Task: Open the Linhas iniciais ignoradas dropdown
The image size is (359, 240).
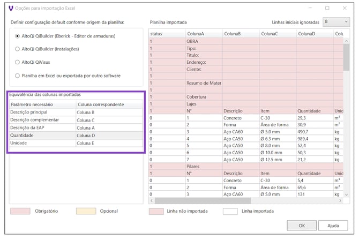Action: [336, 22]
